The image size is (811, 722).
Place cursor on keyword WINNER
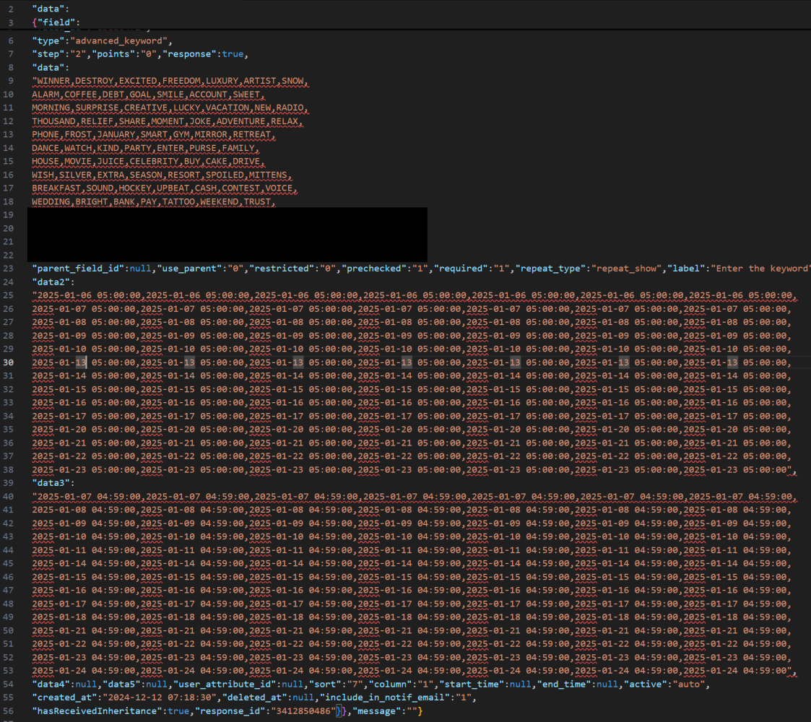53,81
